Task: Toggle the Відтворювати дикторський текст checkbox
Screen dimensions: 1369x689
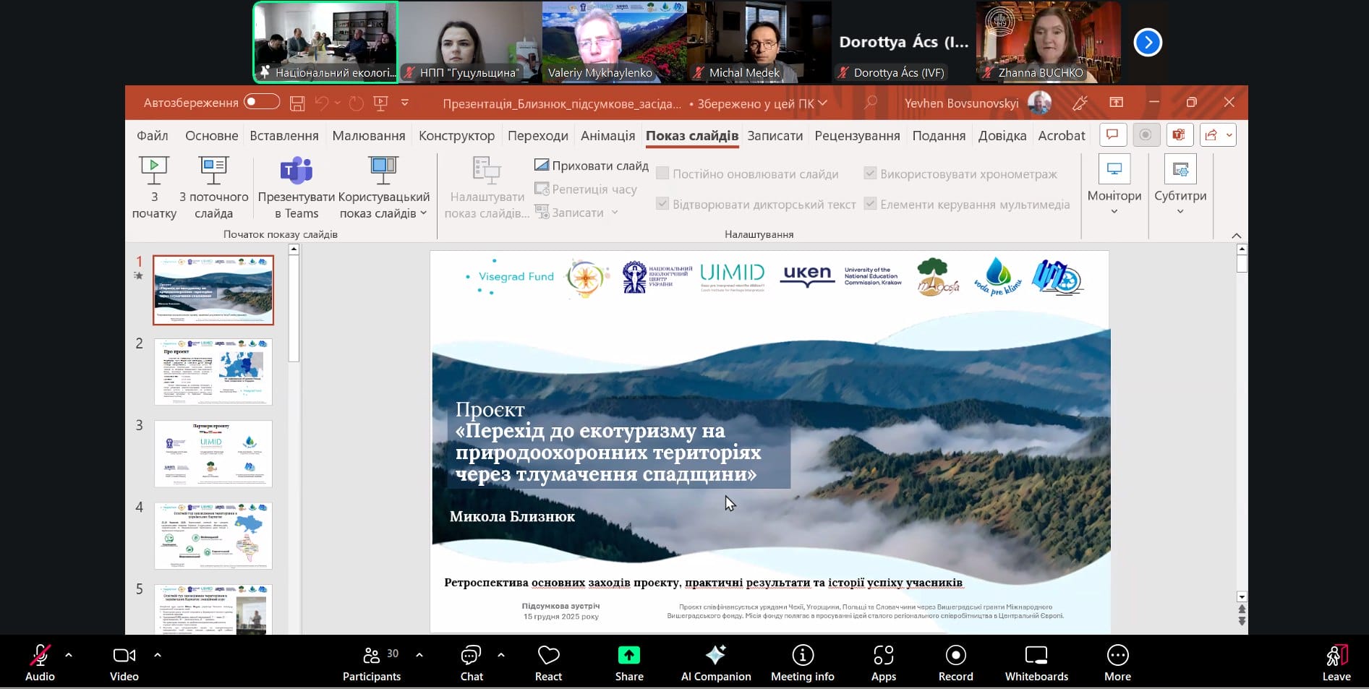Action: [662, 204]
